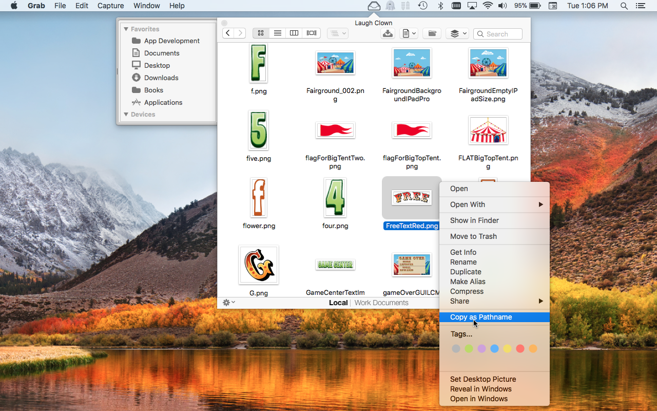Select flagForBigTentTwo.png icon
The image size is (657, 411).
(x=335, y=130)
